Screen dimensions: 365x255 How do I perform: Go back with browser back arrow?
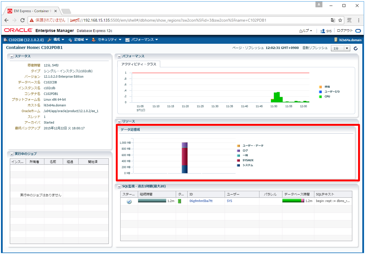click(x=7, y=20)
